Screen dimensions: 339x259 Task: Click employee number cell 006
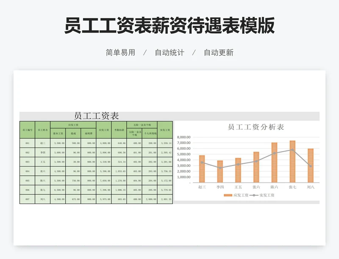pos(28,190)
